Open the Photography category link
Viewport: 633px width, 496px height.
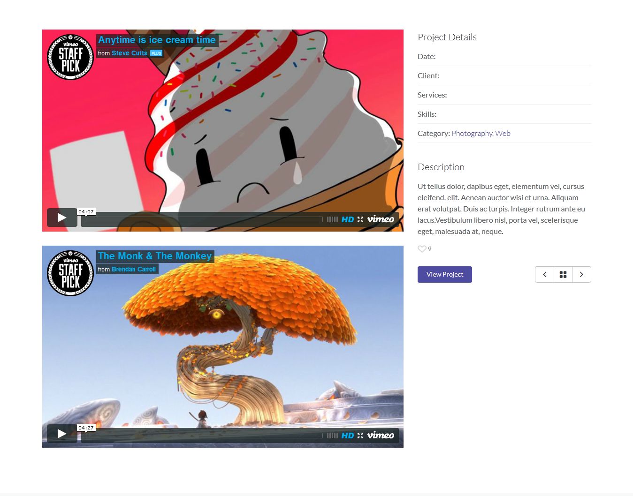472,134
